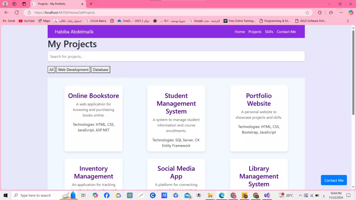Viewport: 356px width, 200px height.
Task: Open Gmail bookmark
Action: pos(9,21)
